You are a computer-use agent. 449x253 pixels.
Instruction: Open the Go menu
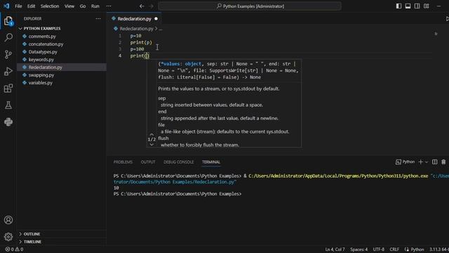point(83,6)
